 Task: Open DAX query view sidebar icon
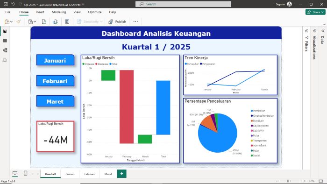click(x=5, y=60)
